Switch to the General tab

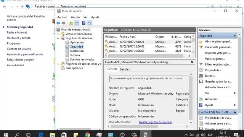112,69
